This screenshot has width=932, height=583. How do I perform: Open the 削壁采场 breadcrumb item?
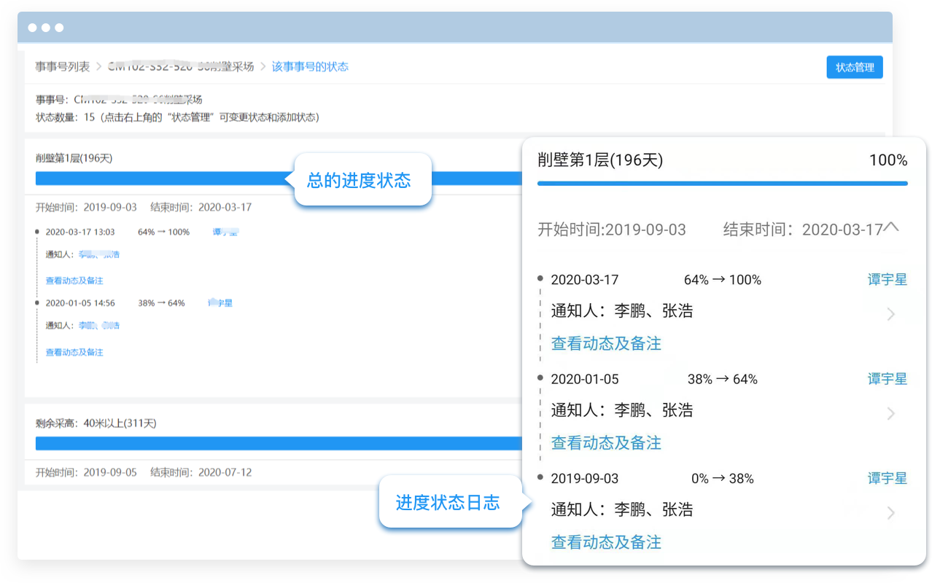(181, 67)
